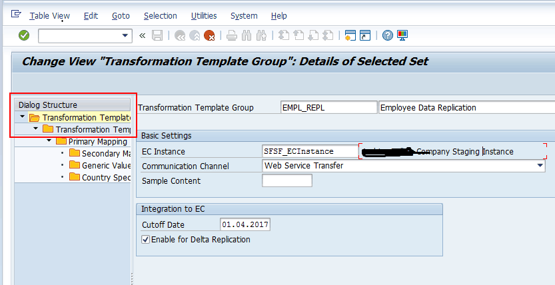Click the Sample Content input field

point(286,180)
